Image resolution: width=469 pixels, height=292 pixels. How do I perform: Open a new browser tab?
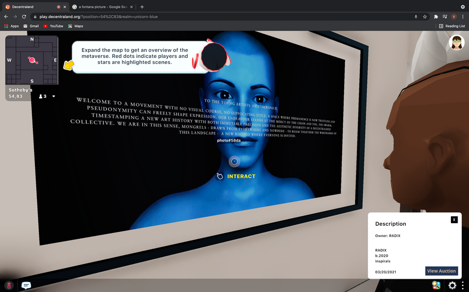[142, 7]
